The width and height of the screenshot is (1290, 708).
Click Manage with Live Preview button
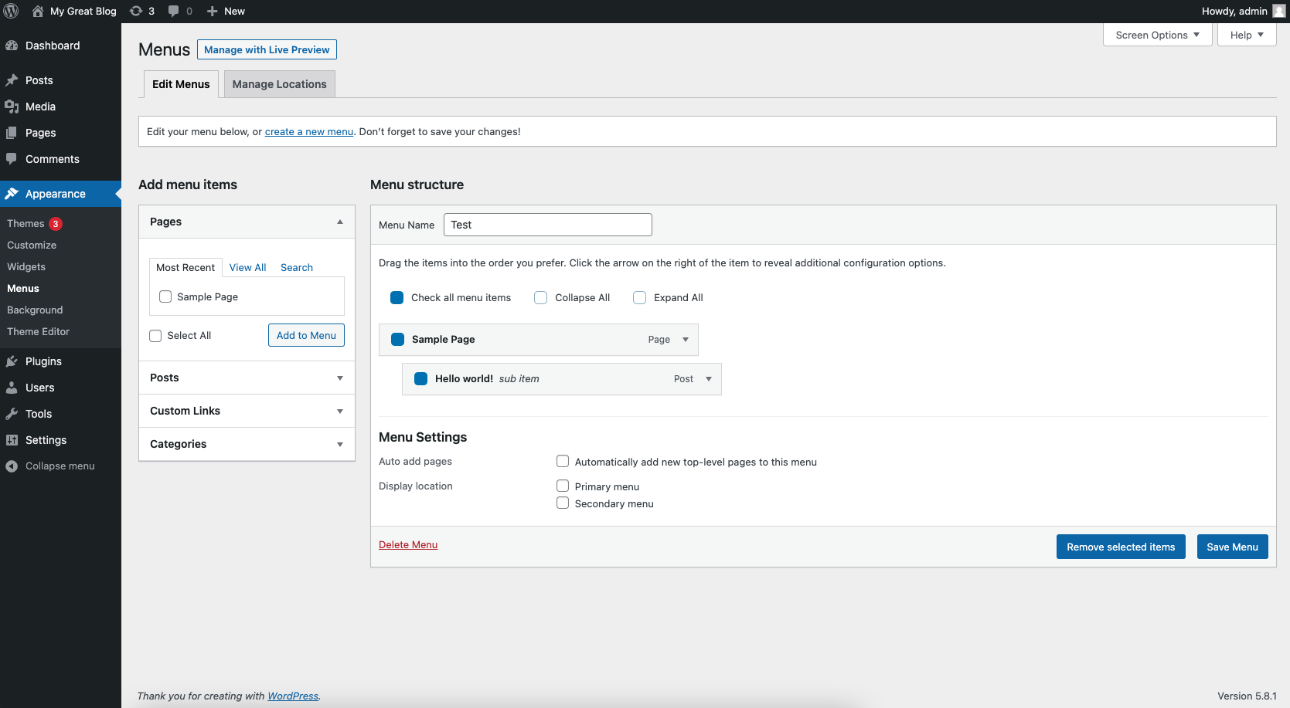267,49
